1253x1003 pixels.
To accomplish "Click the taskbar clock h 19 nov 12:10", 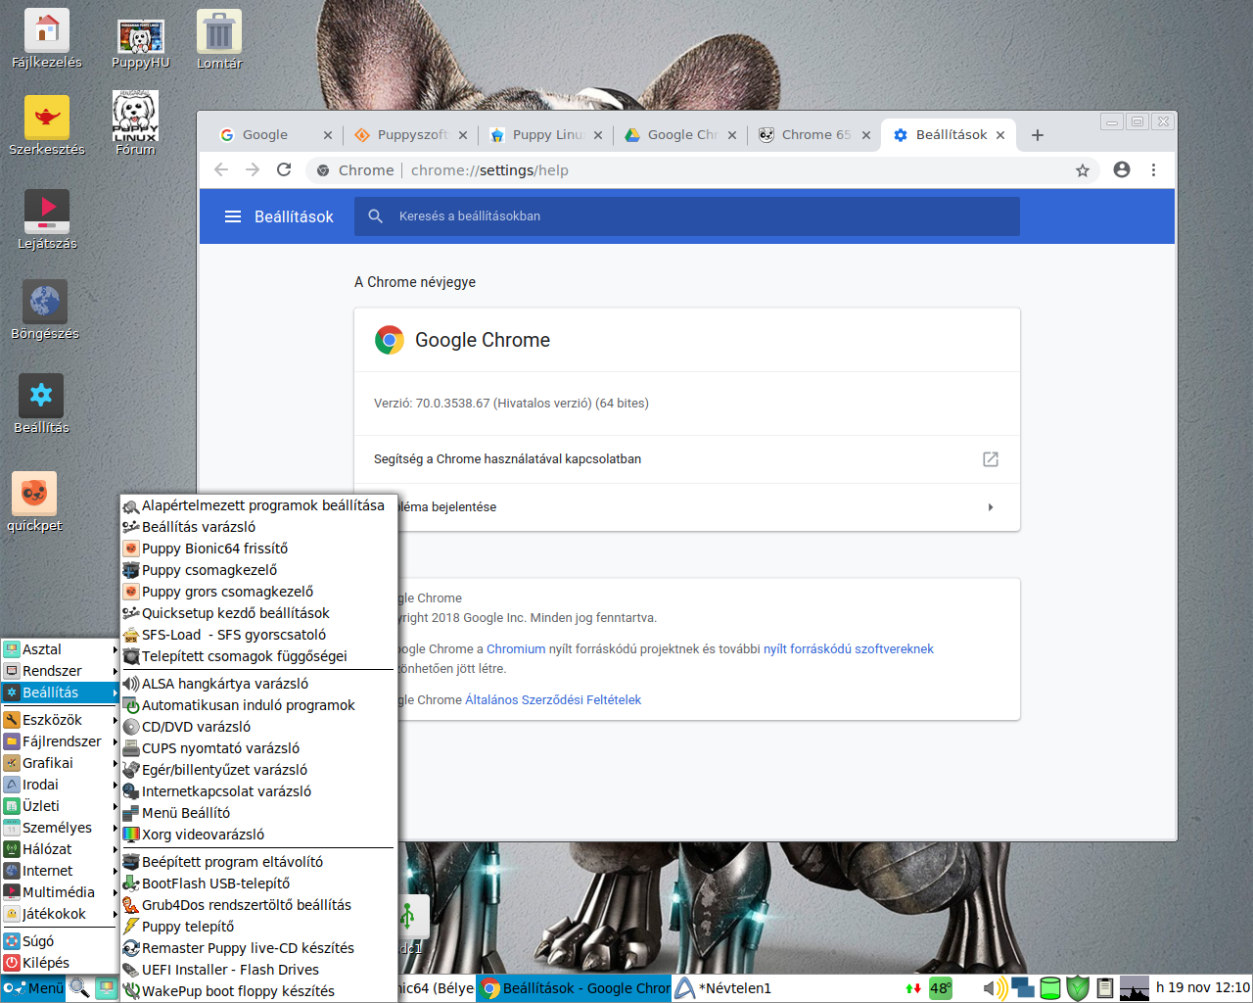I will coord(1202,988).
